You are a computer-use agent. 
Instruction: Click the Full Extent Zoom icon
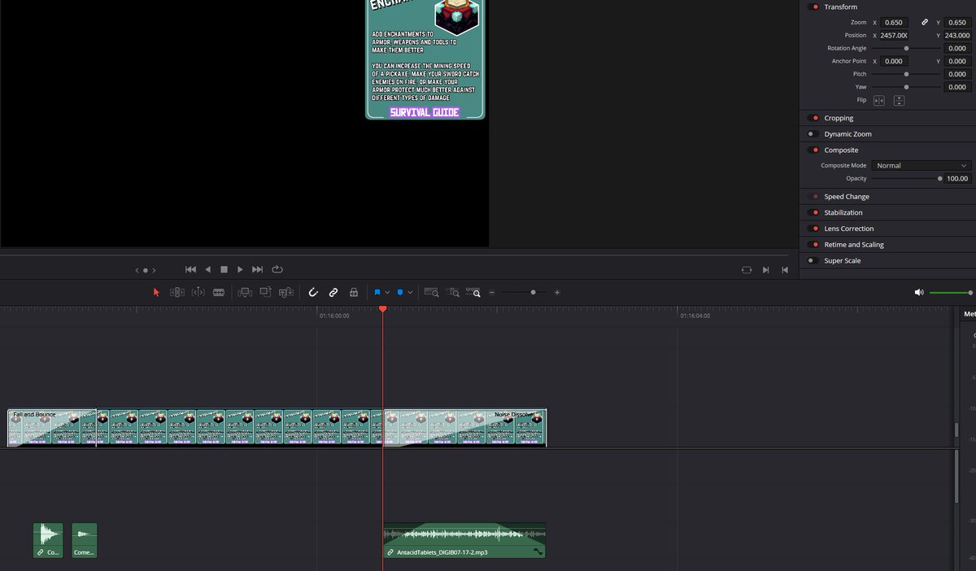click(x=432, y=292)
